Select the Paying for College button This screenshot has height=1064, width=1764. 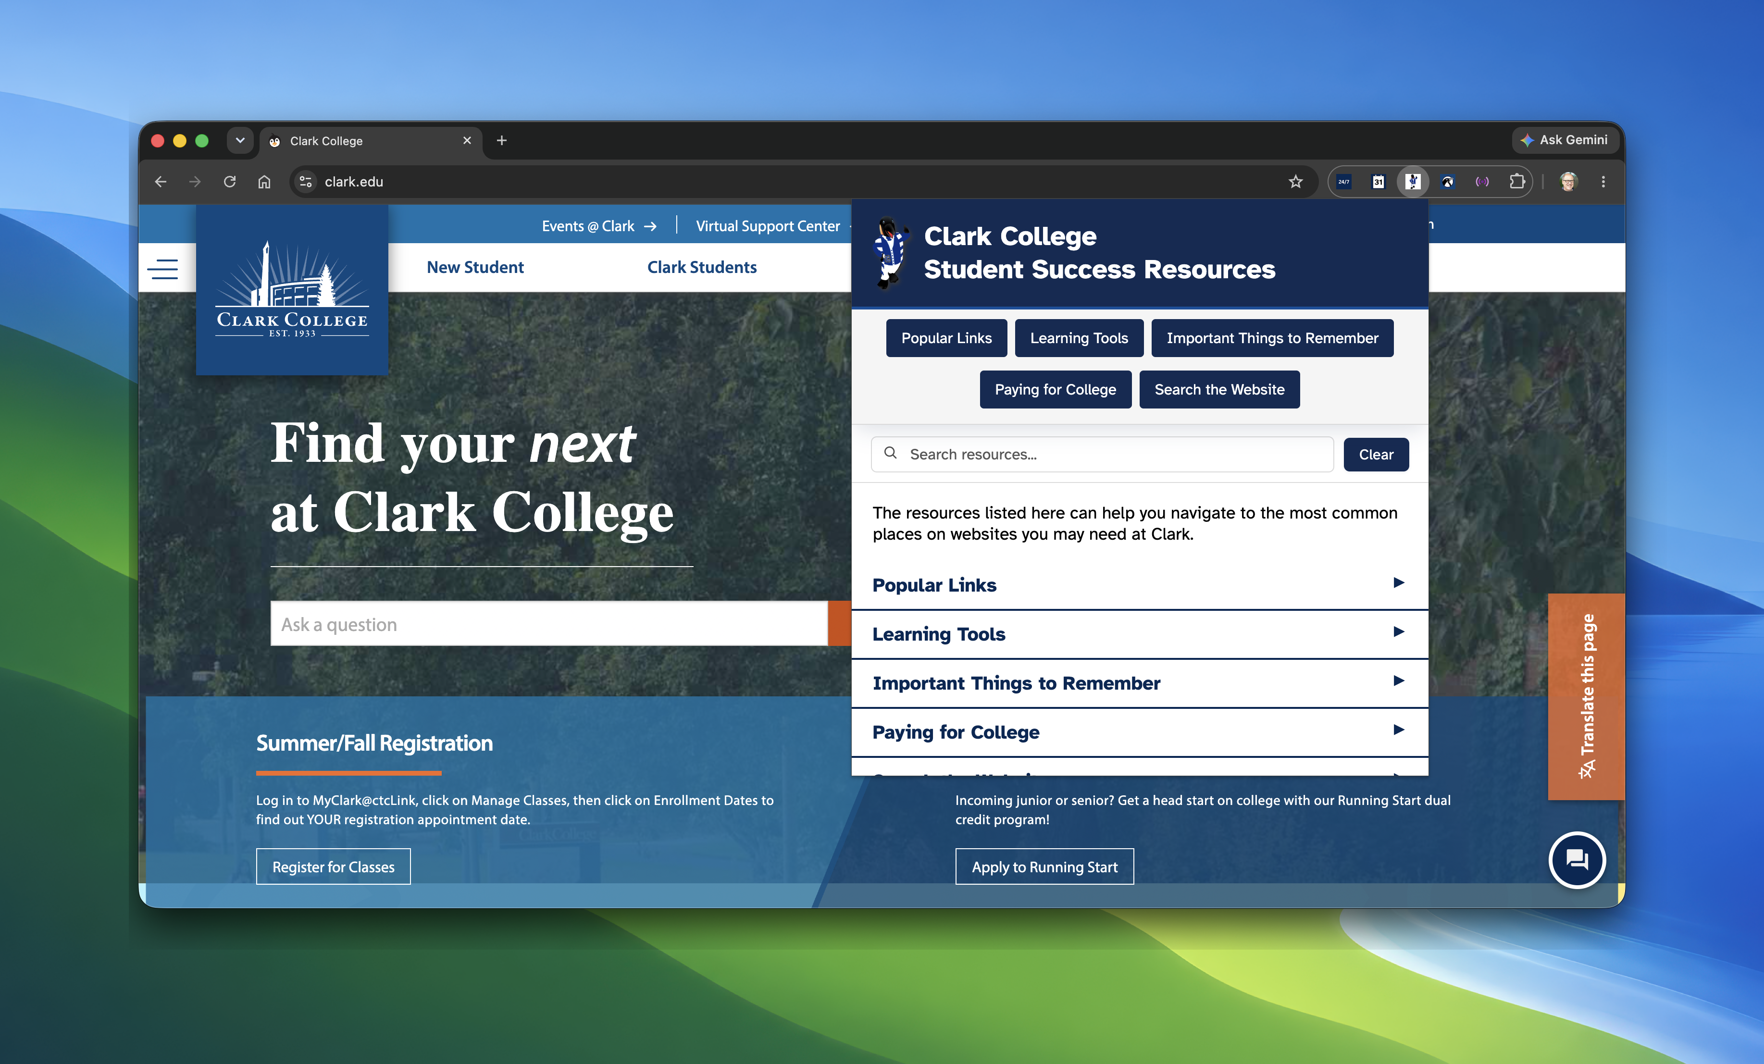click(x=1055, y=390)
